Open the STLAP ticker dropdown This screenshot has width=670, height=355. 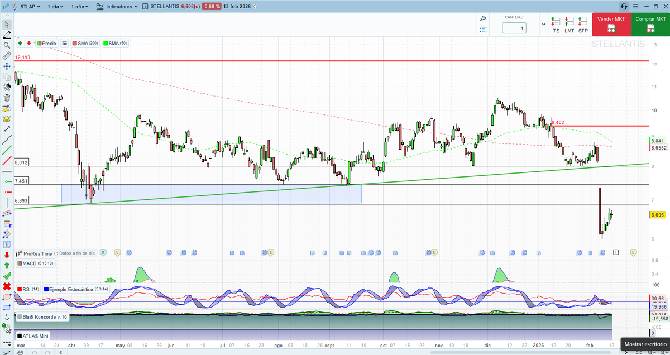pyautogui.click(x=30, y=7)
